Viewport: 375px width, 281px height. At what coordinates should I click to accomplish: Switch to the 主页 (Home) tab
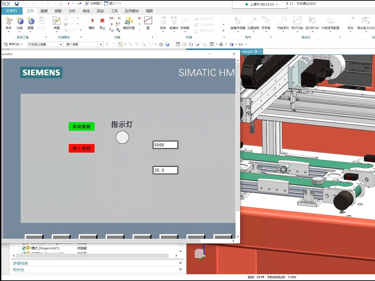30,11
